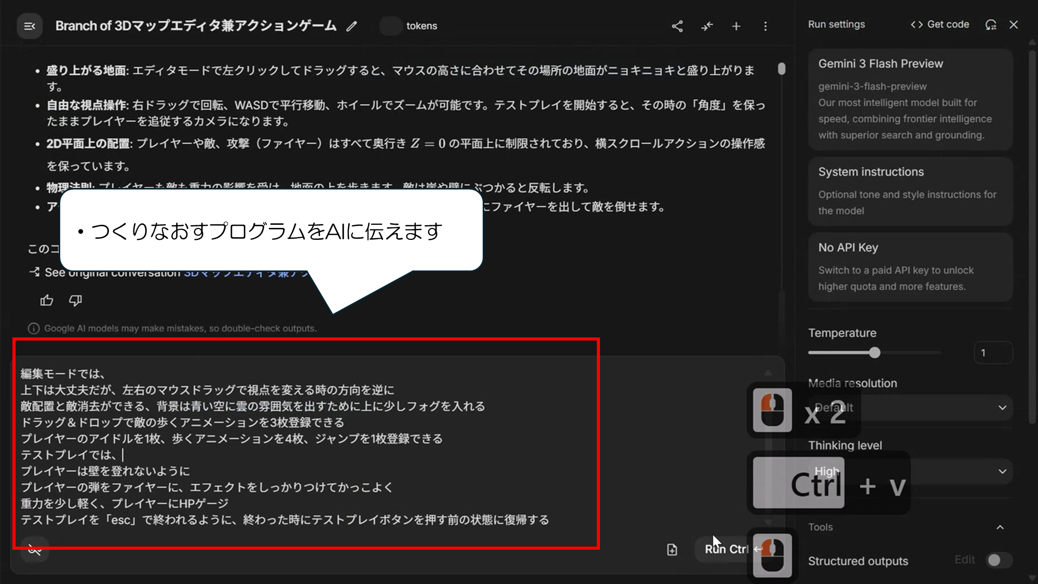The height and width of the screenshot is (584, 1038).
Task: Click the thumbs up feedback icon
Action: (x=47, y=300)
